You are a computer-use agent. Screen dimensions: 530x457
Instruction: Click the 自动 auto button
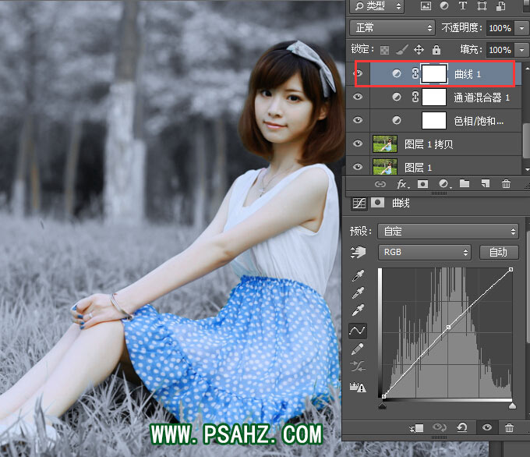point(498,252)
